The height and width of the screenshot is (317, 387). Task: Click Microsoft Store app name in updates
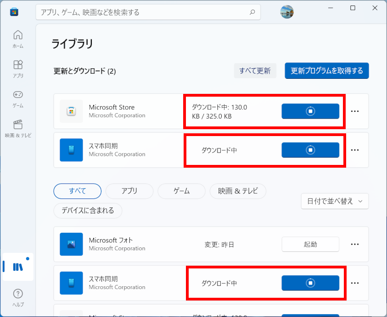pos(112,107)
